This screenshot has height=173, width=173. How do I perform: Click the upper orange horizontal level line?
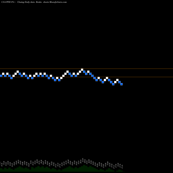click(x=86, y=69)
